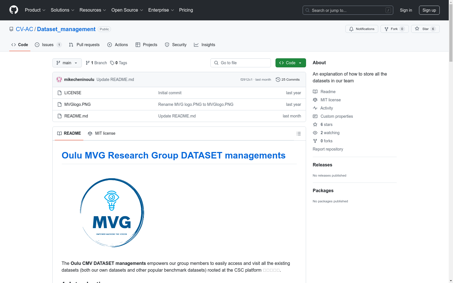Image resolution: width=453 pixels, height=283 pixels.
Task: Click the Sign up button
Action: 429,10
